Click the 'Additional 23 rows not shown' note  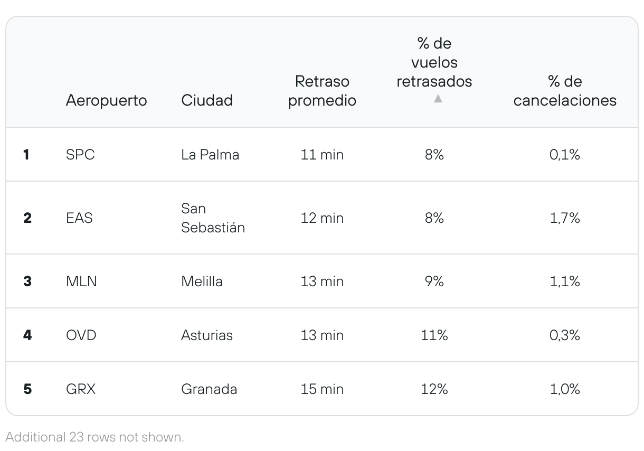click(x=95, y=437)
